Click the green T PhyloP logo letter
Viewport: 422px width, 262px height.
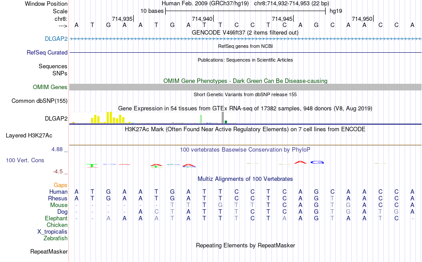(92, 165)
